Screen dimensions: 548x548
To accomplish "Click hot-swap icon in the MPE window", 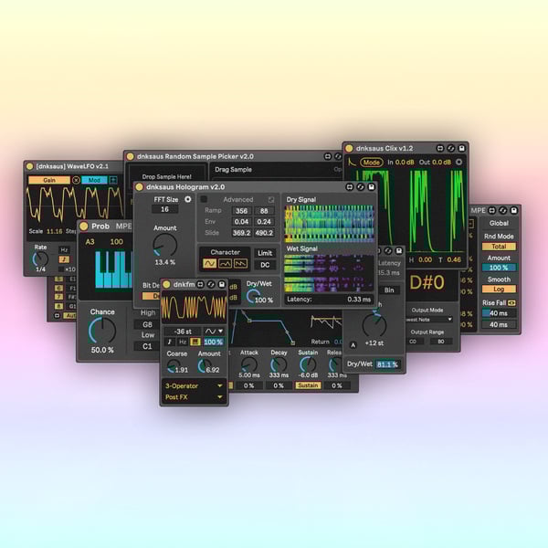I will coord(503,210).
